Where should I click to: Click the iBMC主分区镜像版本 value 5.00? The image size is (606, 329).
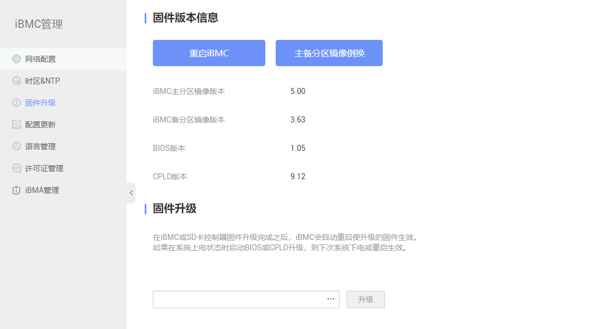(298, 91)
